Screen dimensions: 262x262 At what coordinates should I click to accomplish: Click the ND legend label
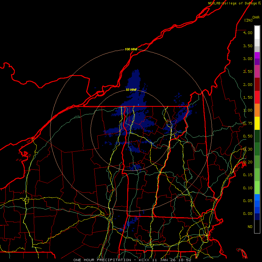coord(250,227)
